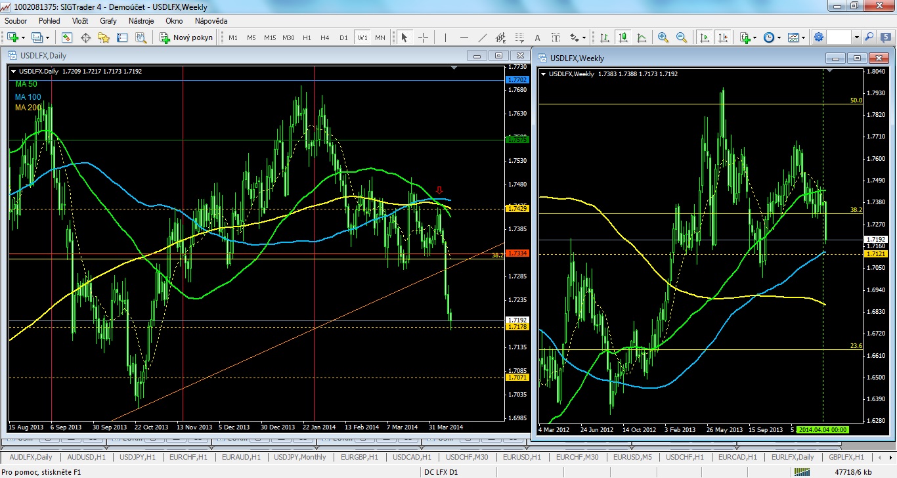This screenshot has height=478, width=897.
Task: Click the triangle beside USDLFX,Daily chart header
Action: (14, 71)
